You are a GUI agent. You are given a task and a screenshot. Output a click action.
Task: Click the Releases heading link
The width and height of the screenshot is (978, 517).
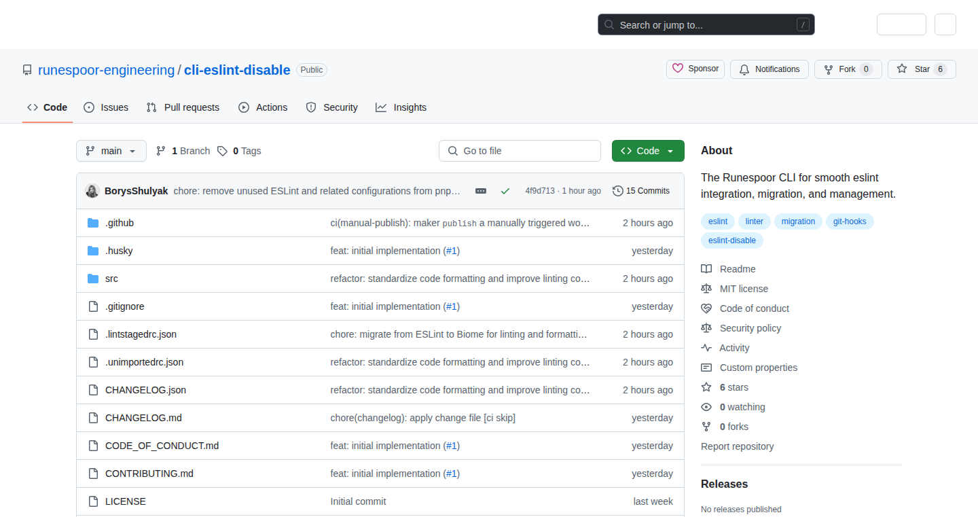point(724,484)
